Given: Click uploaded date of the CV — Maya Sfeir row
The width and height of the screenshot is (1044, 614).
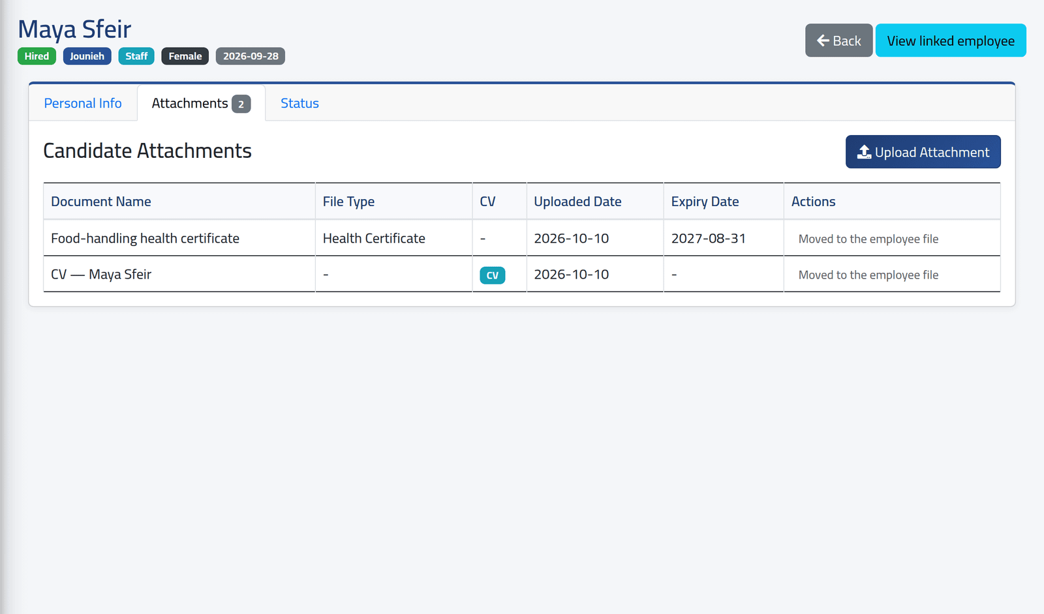Looking at the screenshot, I should click(x=572, y=275).
